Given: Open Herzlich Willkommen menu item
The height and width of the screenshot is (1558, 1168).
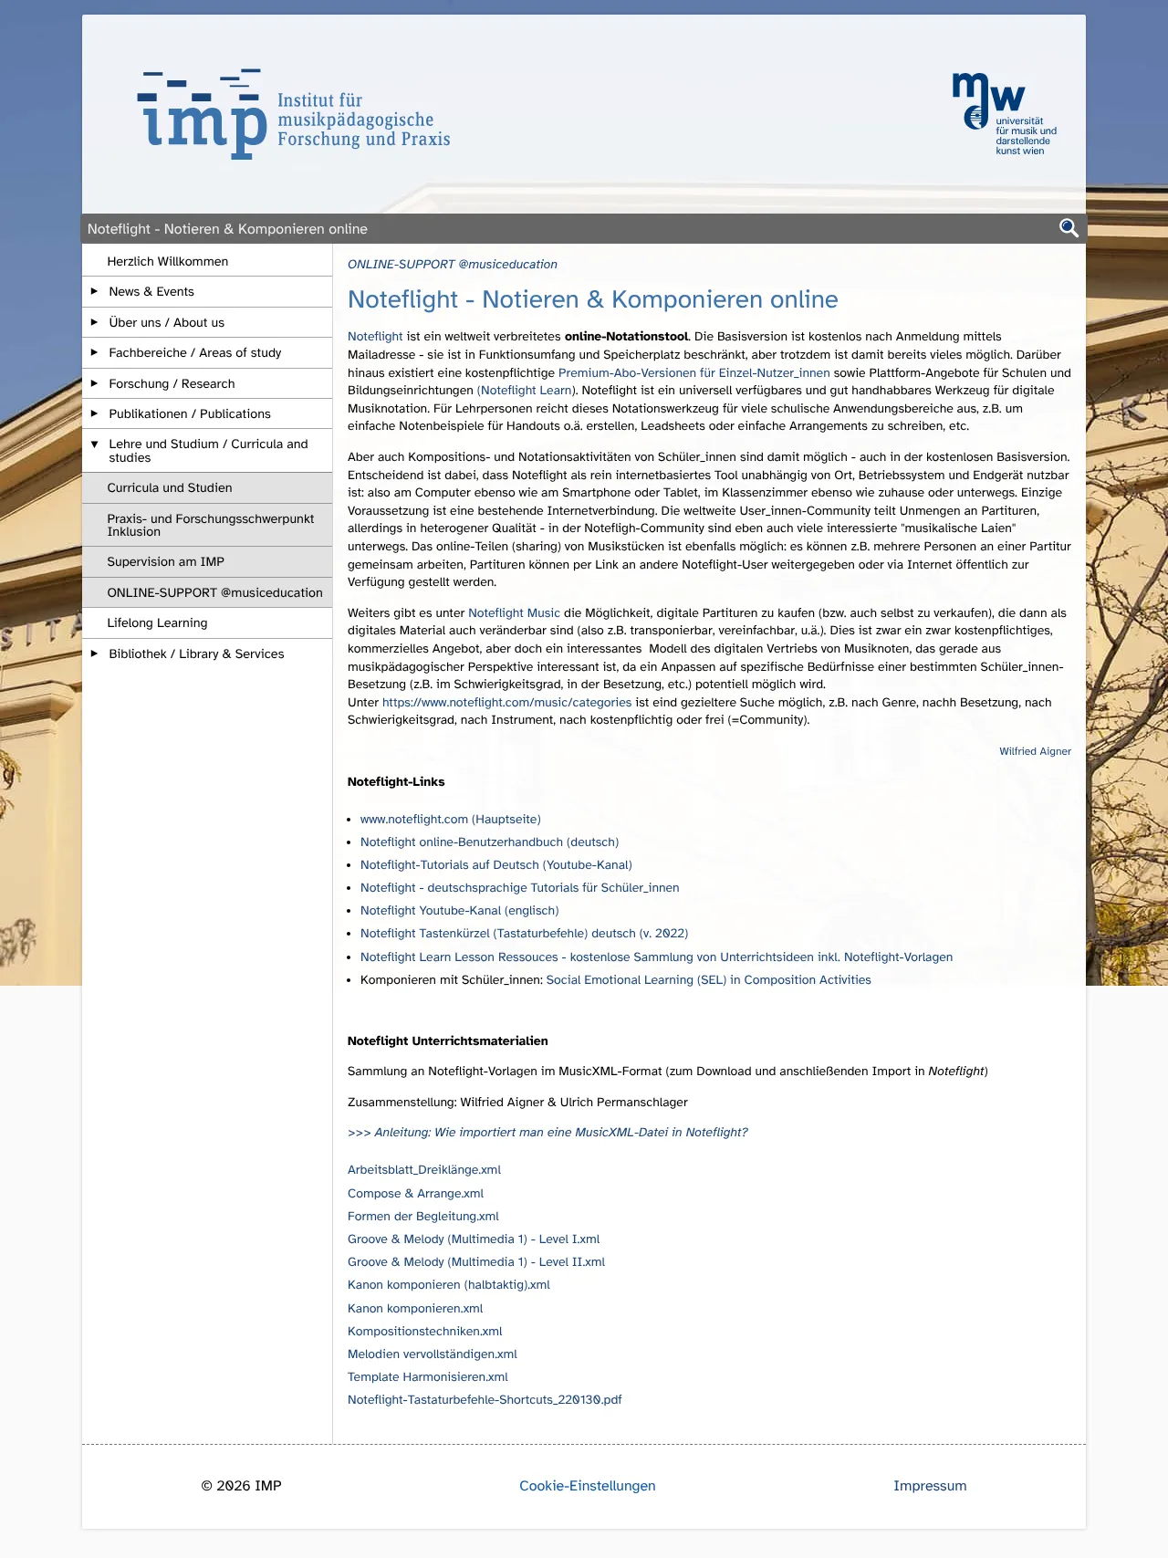Looking at the screenshot, I should coord(168,261).
